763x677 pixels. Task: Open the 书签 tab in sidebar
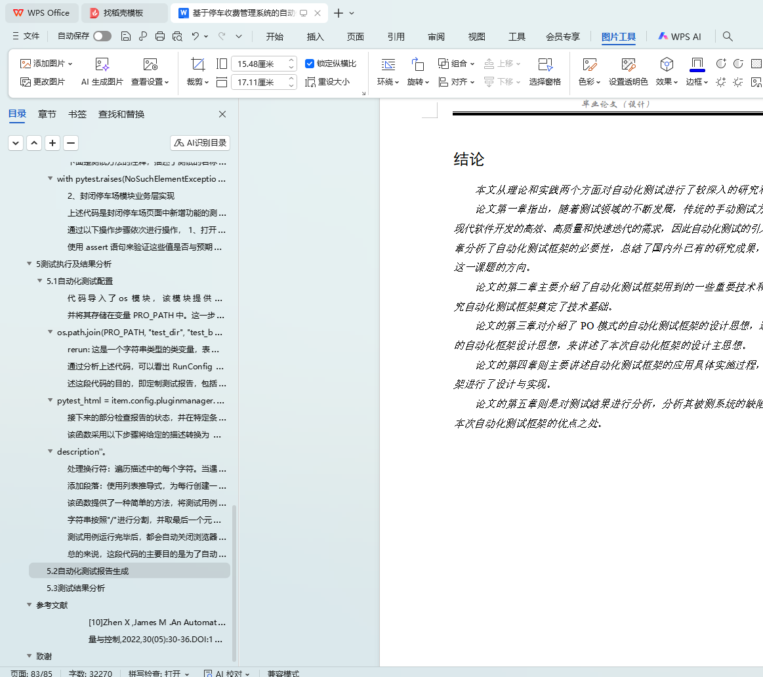coord(77,114)
